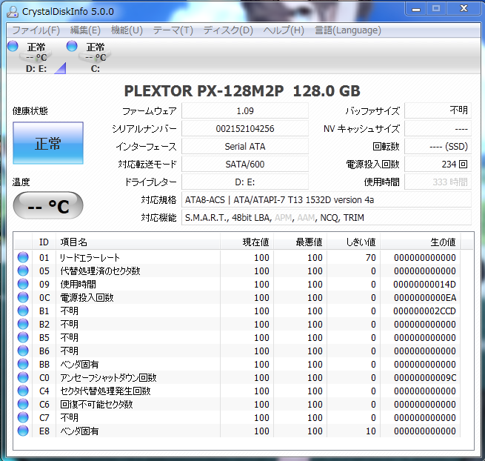Click status dot for row 0C 電源投入回数
This screenshot has height=461, width=485.
point(23,297)
